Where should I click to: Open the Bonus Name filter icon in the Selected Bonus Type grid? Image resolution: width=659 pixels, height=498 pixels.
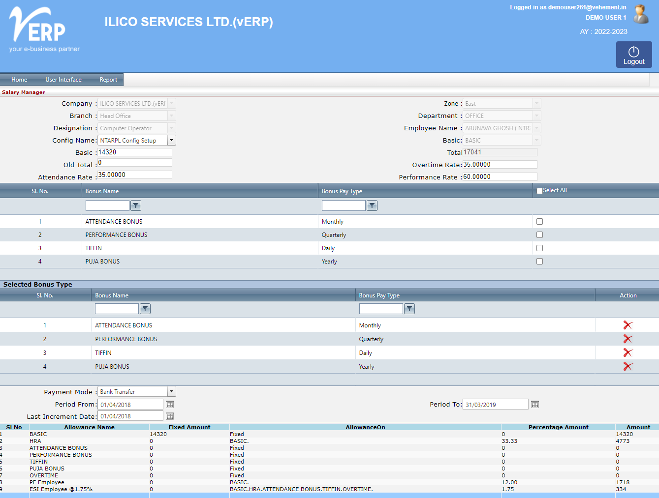coord(145,309)
